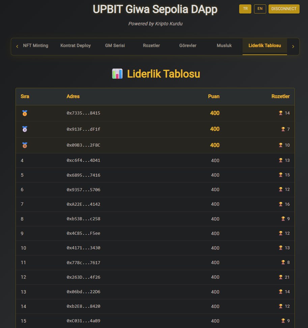The image size is (308, 328).
Task: Select address 0xb53B...c258
Action: (x=83, y=219)
